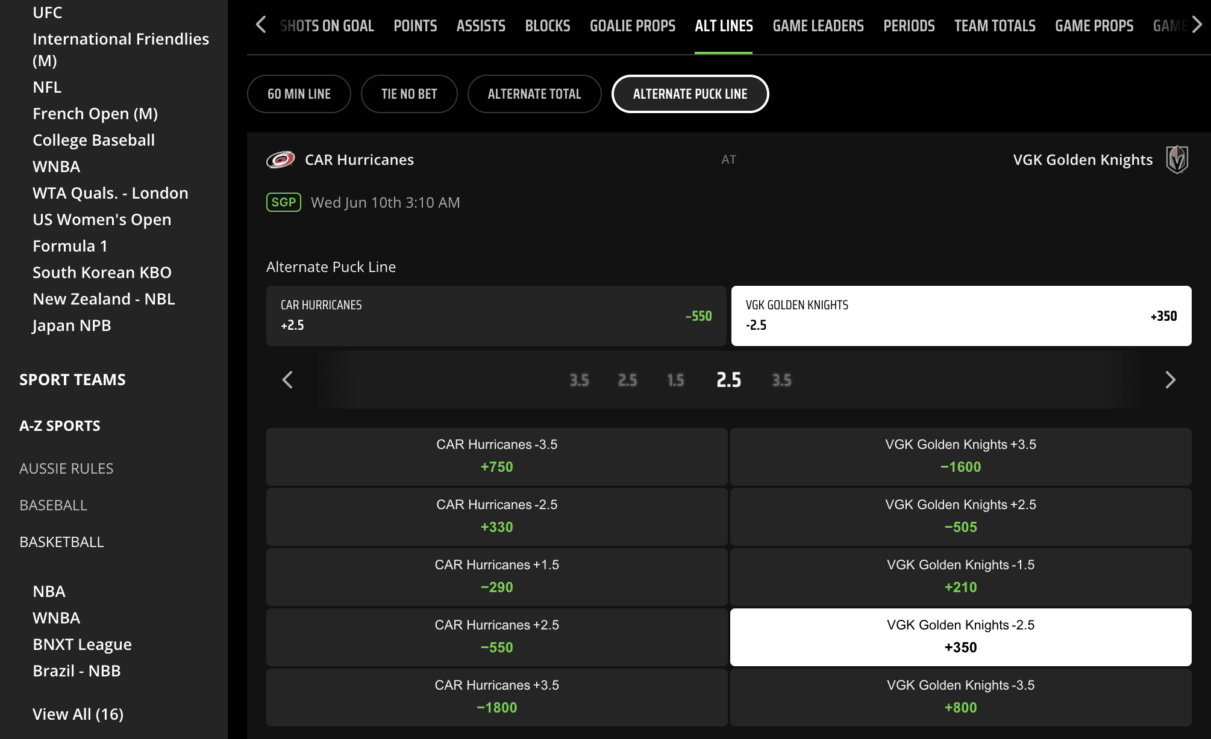Click the Vegas Golden Knights team logo
This screenshot has width=1211, height=739.
[1177, 159]
